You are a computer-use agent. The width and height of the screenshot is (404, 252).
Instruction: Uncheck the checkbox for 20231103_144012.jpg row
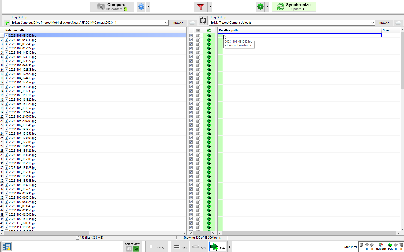[x=191, y=53]
